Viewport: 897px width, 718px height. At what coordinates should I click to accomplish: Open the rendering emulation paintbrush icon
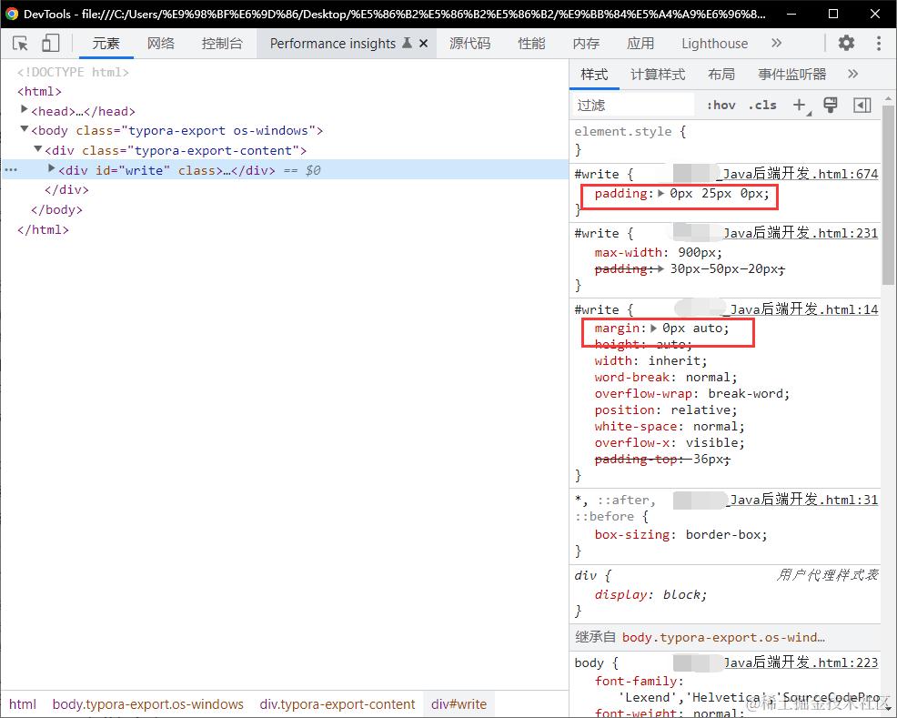830,105
